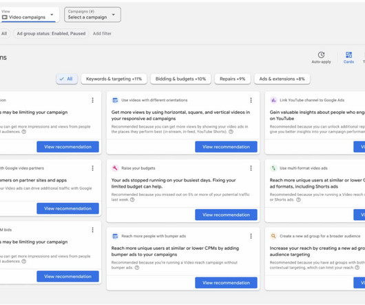Click help icon after 'limit your reach' text
The height and width of the screenshot is (305, 365).
pyautogui.click(x=357, y=268)
